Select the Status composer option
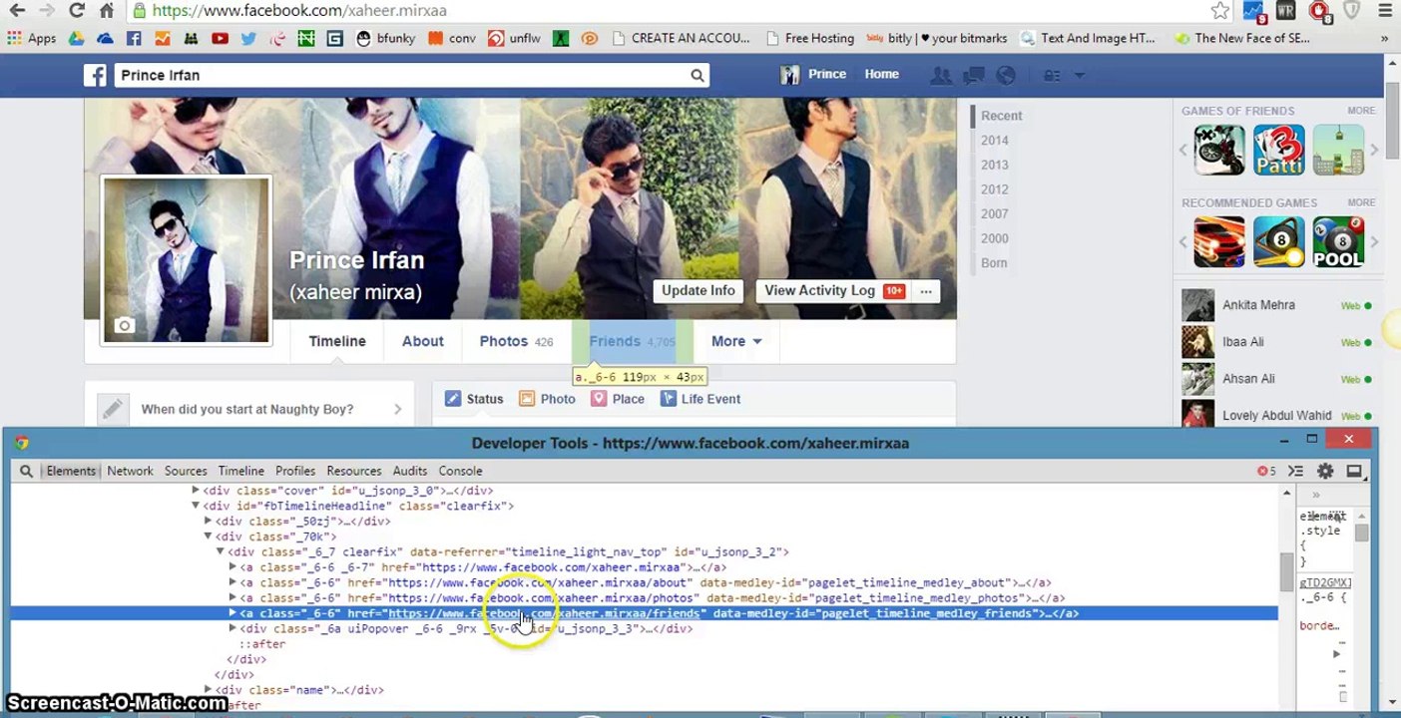The height and width of the screenshot is (718, 1401). click(474, 399)
